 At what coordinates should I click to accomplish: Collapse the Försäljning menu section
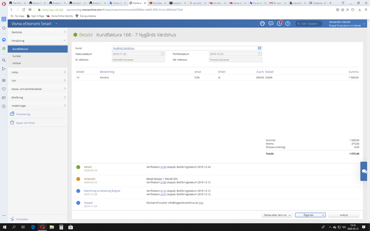[x=38, y=41]
